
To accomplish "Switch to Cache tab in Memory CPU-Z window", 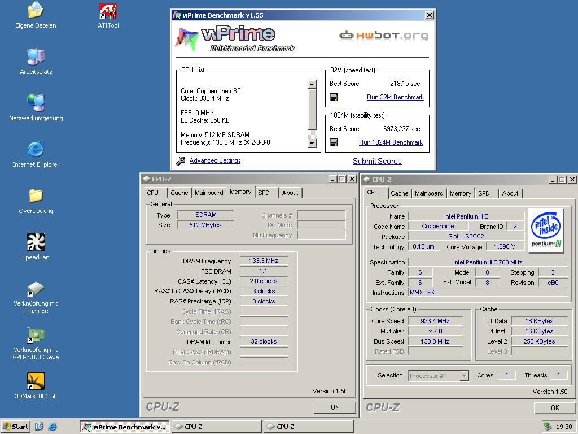I will click(179, 193).
